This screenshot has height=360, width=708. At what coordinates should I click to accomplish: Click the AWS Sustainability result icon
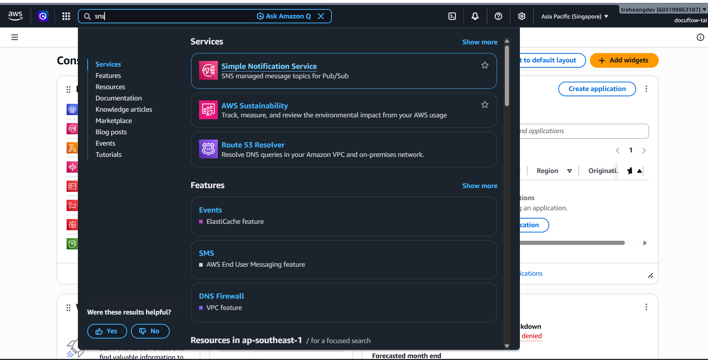208,110
